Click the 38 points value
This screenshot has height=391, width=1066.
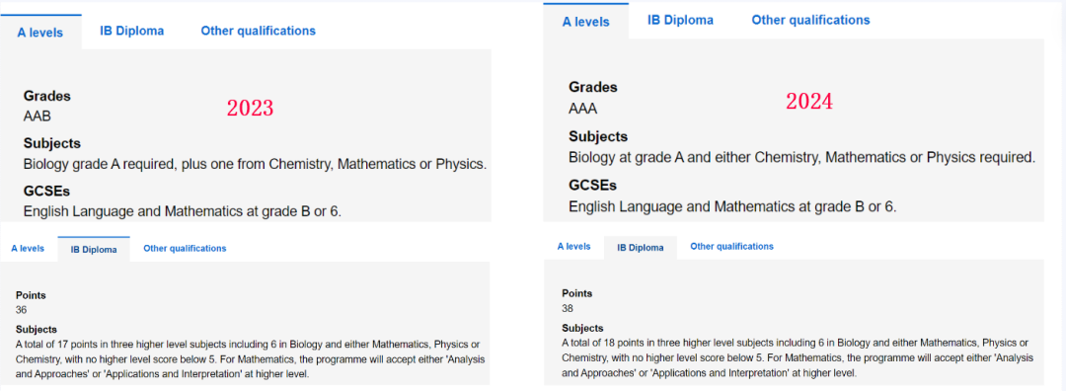(x=568, y=308)
